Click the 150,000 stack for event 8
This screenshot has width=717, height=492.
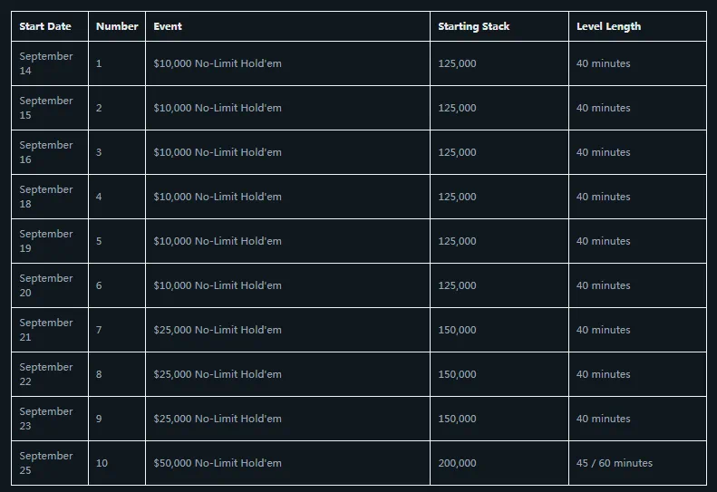457,374
